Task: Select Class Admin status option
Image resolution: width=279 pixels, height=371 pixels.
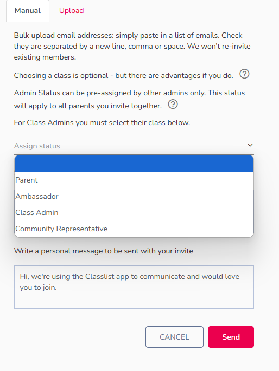Action: pyautogui.click(x=134, y=212)
